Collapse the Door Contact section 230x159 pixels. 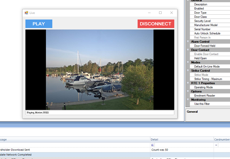tap(188, 50)
